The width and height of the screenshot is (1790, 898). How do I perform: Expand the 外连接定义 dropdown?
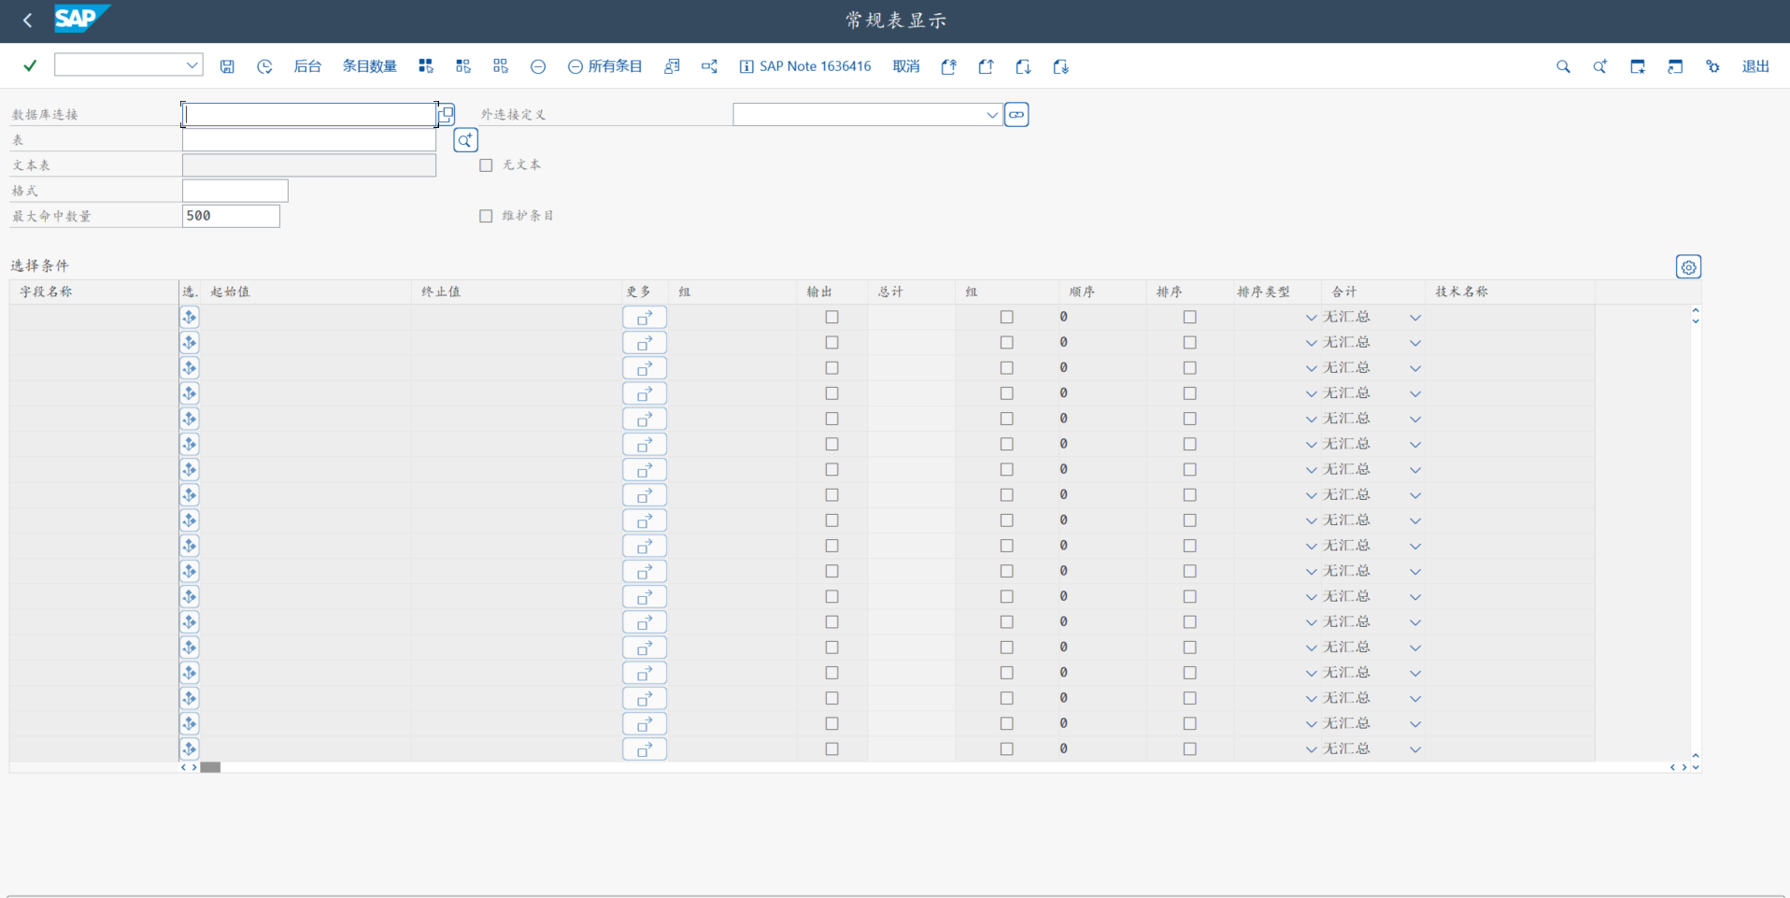point(992,114)
